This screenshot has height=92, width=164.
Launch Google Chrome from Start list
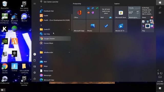pos(55,39)
